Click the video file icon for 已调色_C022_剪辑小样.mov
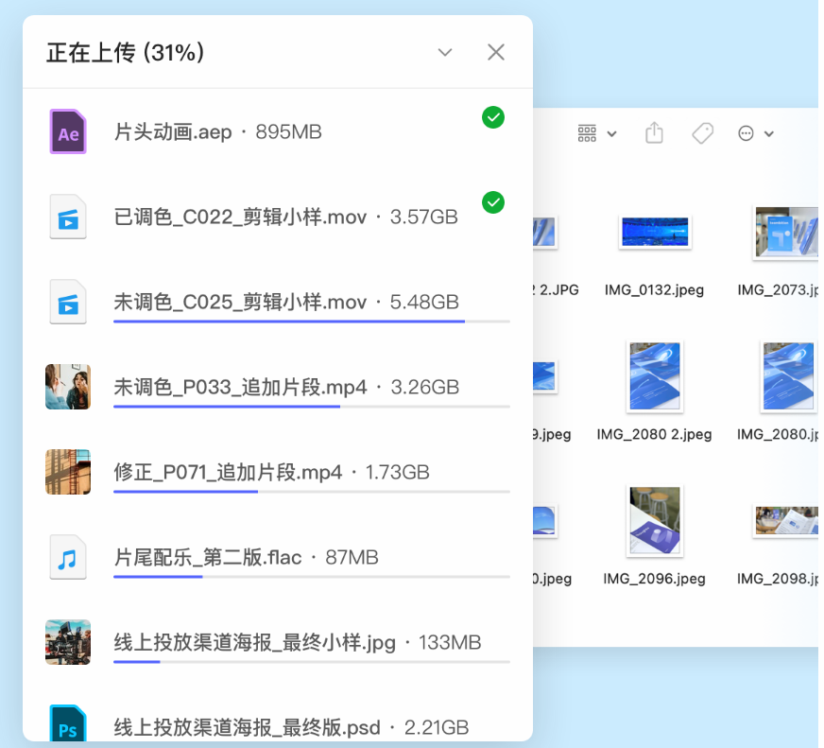824x748 pixels. pos(68,217)
